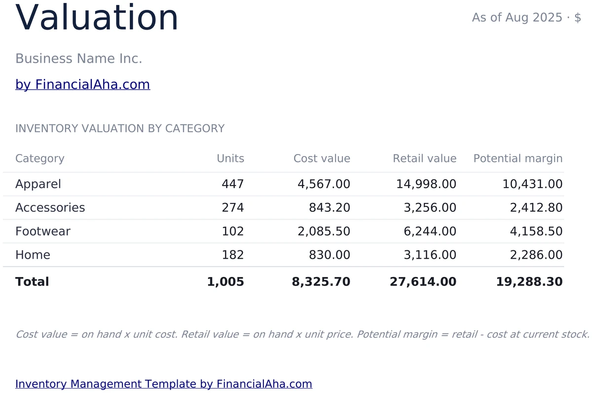Viewport: 592px width, 393px height.
Task: Select the italic cost value formula footnote
Action: pyautogui.click(x=302, y=334)
